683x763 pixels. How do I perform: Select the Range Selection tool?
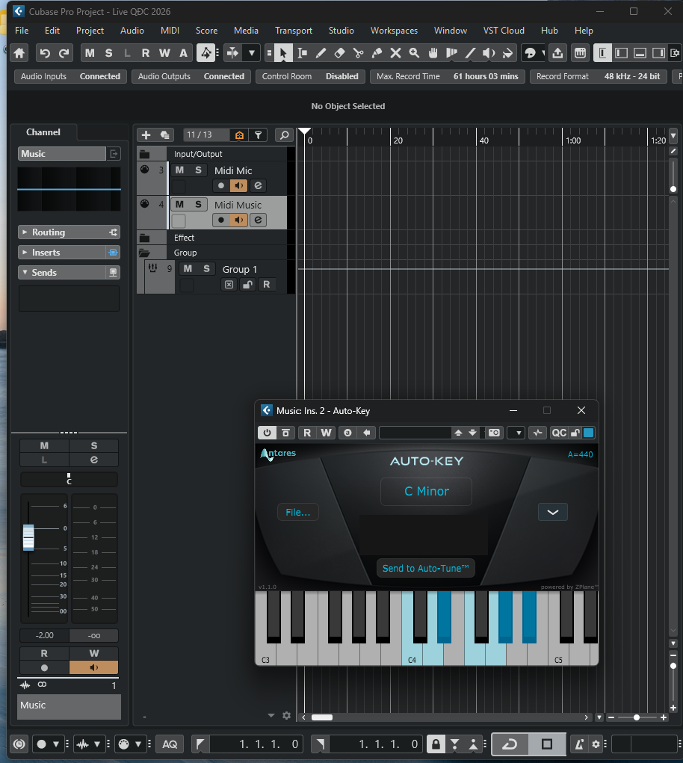(302, 53)
